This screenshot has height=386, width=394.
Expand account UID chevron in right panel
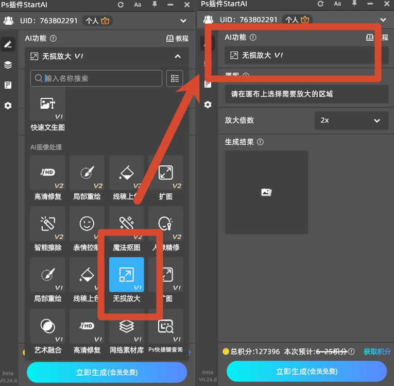[x=383, y=20]
